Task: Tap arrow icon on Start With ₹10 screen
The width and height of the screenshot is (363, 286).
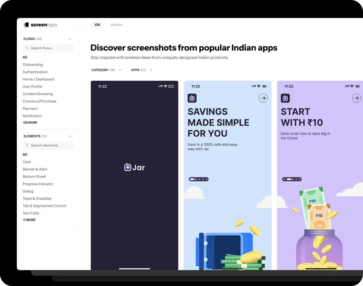Action: tap(357, 98)
